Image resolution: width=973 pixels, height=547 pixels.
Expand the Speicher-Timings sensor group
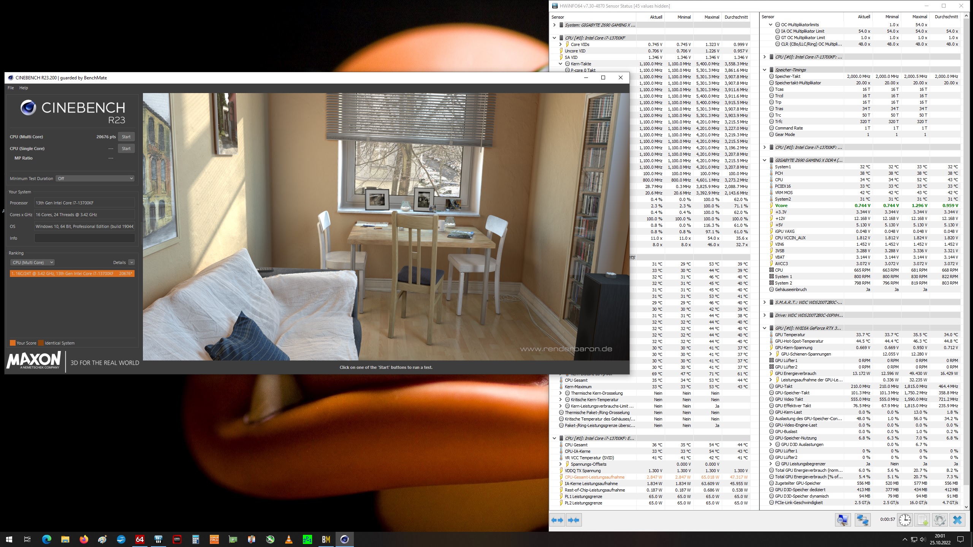point(765,70)
